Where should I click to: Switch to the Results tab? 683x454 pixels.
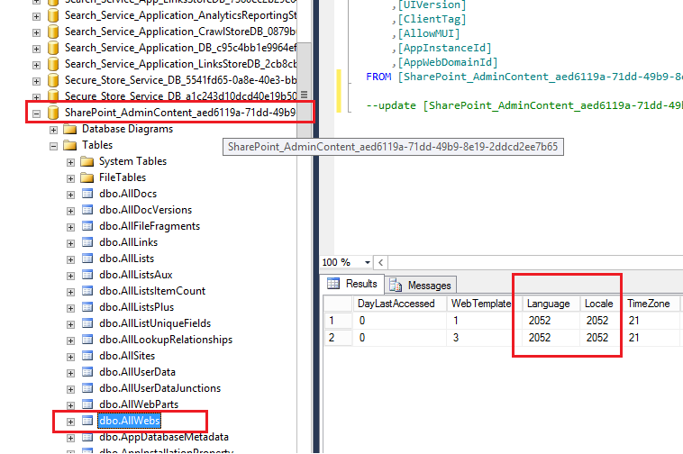coord(352,284)
